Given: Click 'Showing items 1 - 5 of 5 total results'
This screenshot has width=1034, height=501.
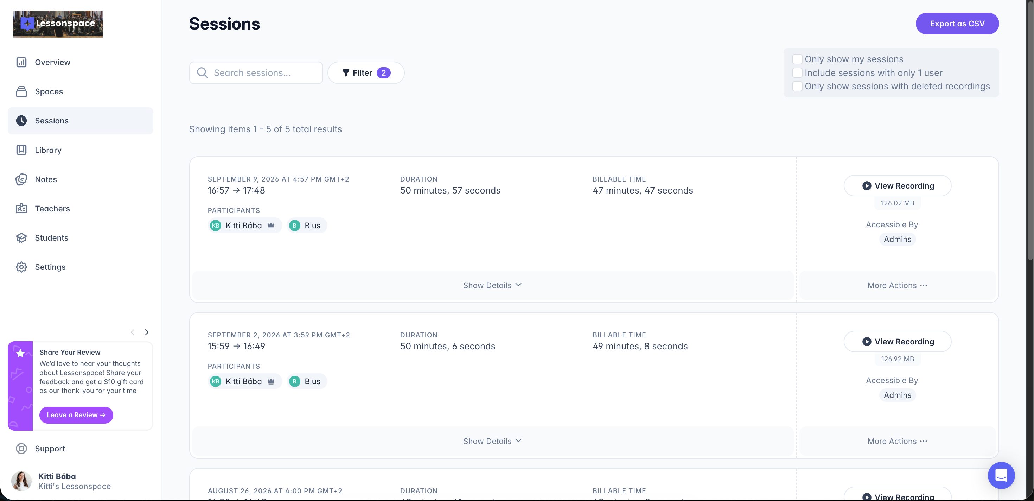Looking at the screenshot, I should (265, 129).
